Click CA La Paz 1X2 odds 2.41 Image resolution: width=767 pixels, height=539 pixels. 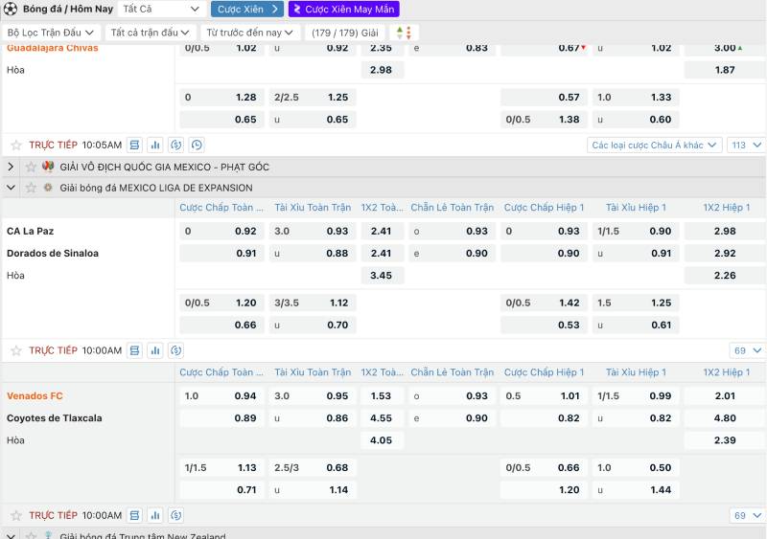point(382,232)
